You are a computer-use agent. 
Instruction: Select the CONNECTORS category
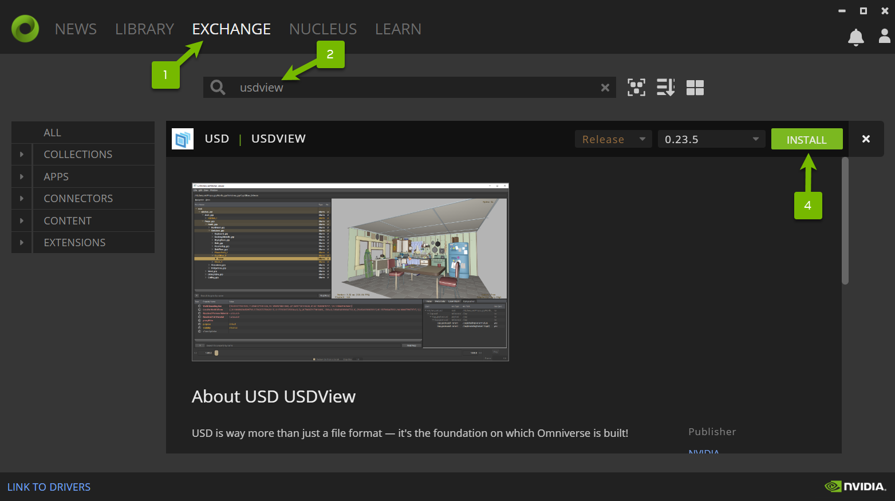click(94, 199)
